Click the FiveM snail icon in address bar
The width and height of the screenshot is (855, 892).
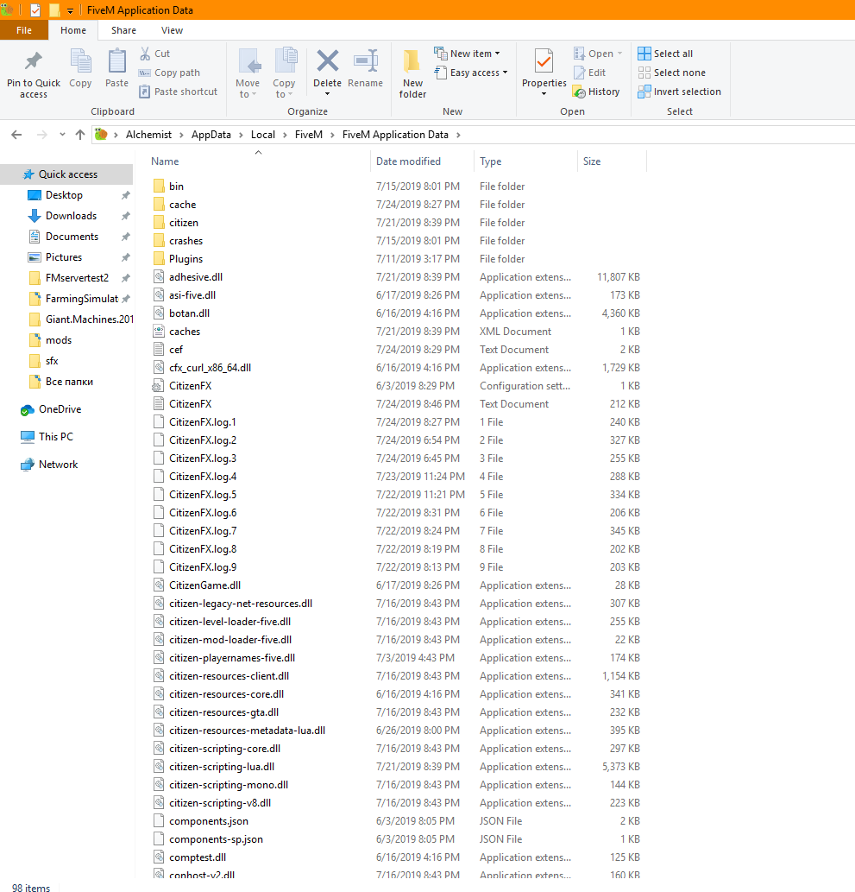coord(101,134)
